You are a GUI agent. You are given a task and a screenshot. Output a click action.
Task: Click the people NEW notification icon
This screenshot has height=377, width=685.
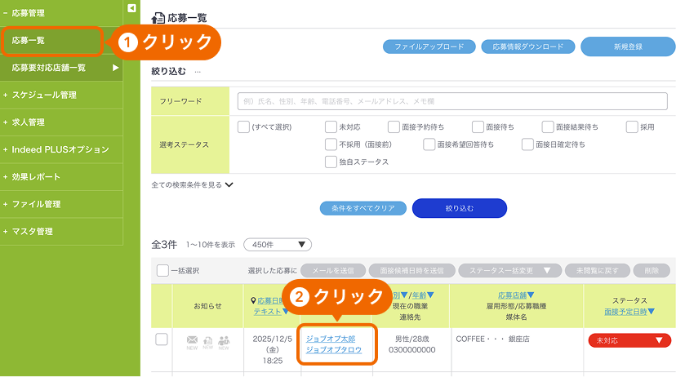[224, 342]
